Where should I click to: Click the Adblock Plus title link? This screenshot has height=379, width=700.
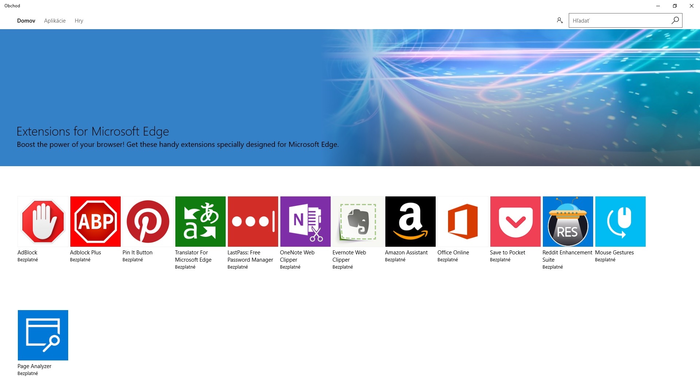tap(85, 253)
